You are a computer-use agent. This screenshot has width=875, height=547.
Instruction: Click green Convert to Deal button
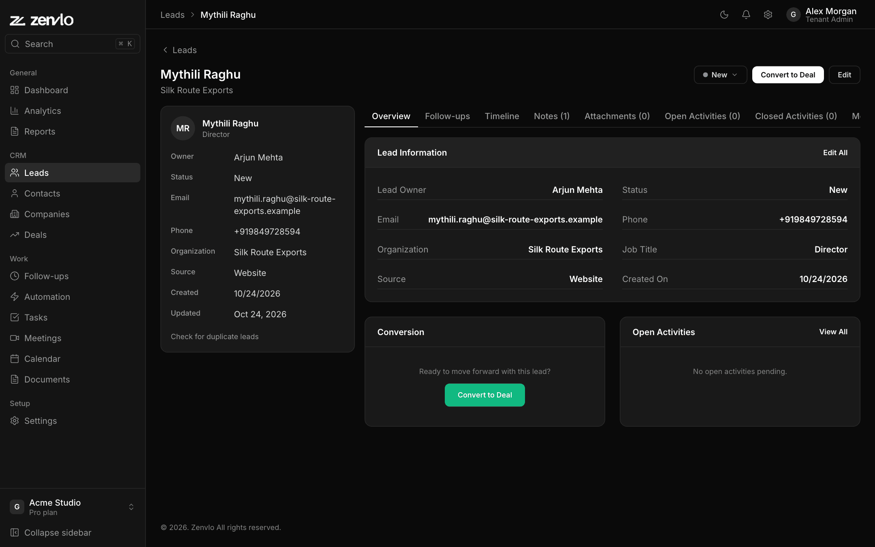click(x=484, y=395)
